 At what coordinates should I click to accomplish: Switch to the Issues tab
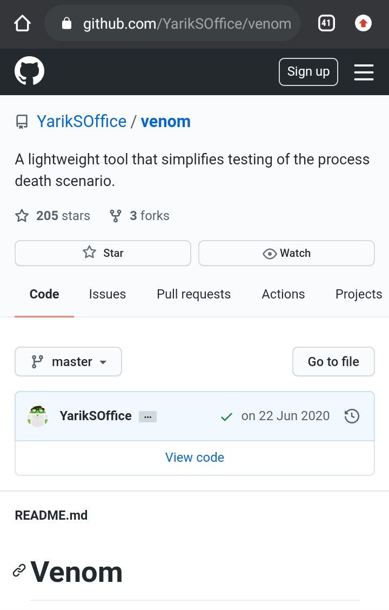(x=108, y=294)
